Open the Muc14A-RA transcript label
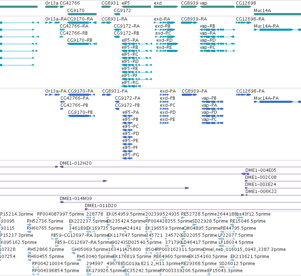Viewport: 301px width, 276px height. pyautogui.click(x=266, y=26)
